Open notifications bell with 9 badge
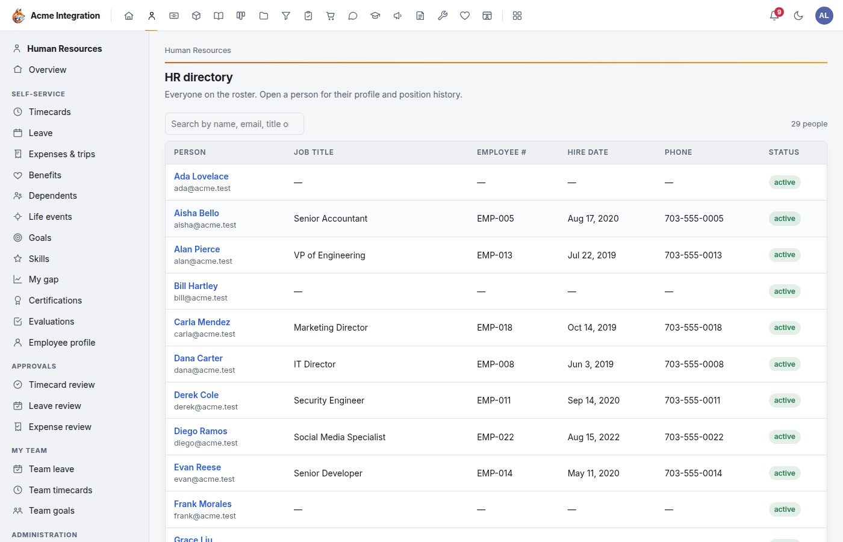 [775, 16]
